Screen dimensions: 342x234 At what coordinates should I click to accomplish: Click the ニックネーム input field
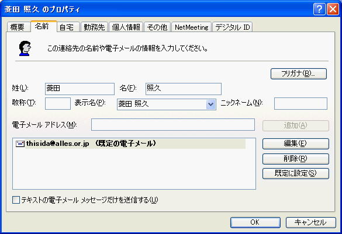click(300, 104)
